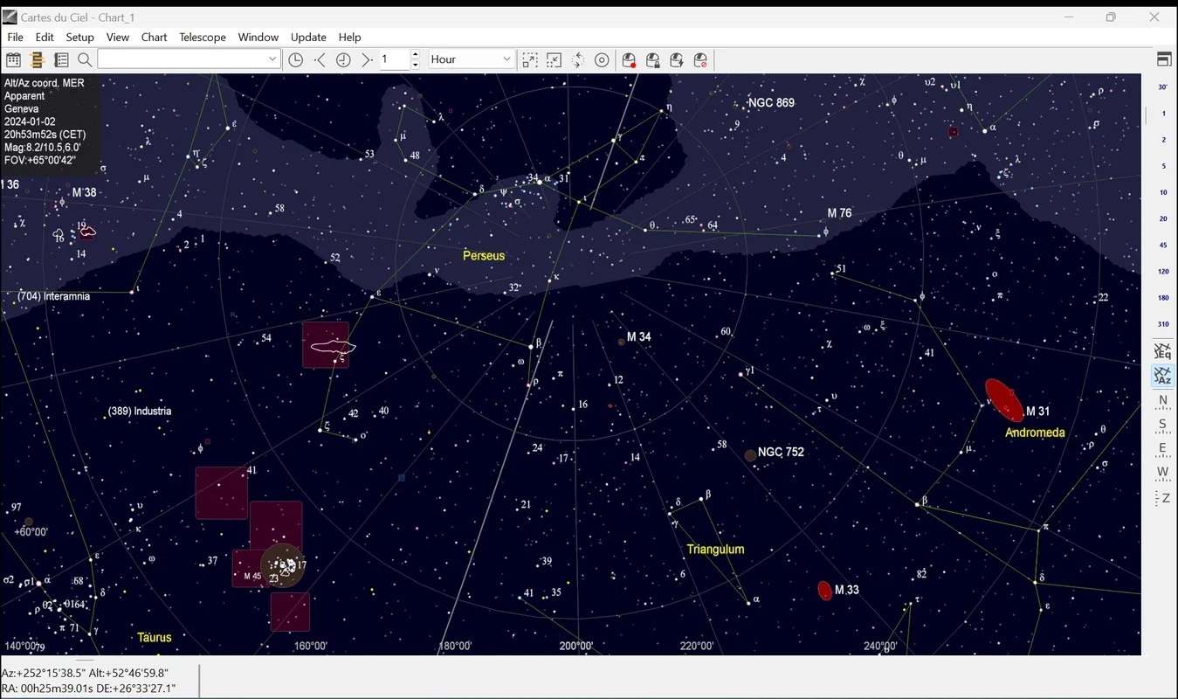Click the chart rotate/flip icon
Screen dimensions: 1178x699
pos(578,59)
